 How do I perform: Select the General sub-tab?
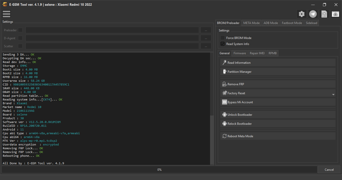[x=225, y=53]
